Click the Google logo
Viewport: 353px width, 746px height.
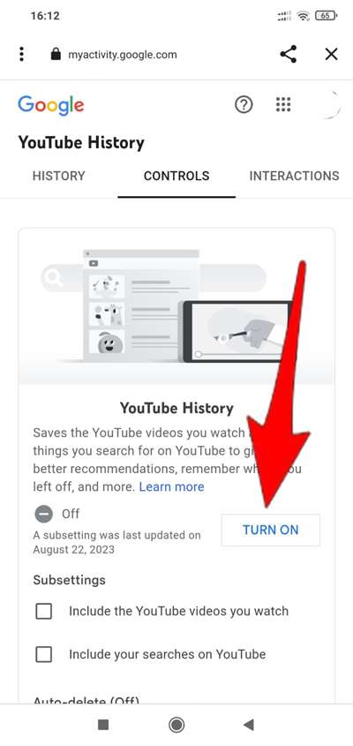tap(51, 105)
